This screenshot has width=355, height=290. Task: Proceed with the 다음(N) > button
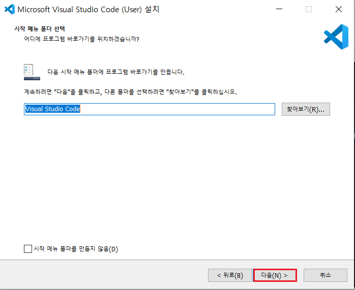point(275,275)
